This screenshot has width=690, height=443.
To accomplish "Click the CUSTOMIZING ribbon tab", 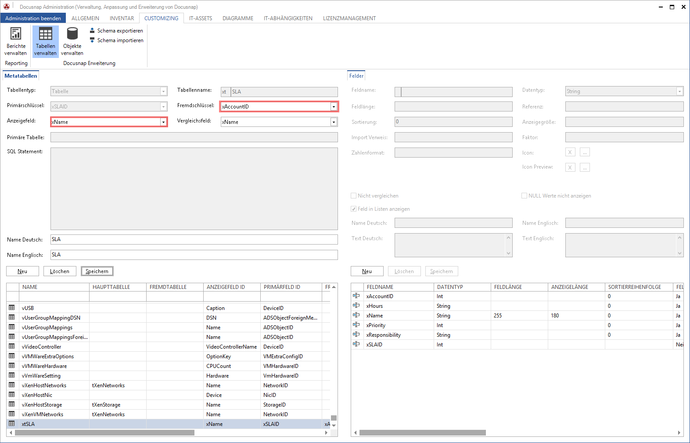I will point(162,18).
